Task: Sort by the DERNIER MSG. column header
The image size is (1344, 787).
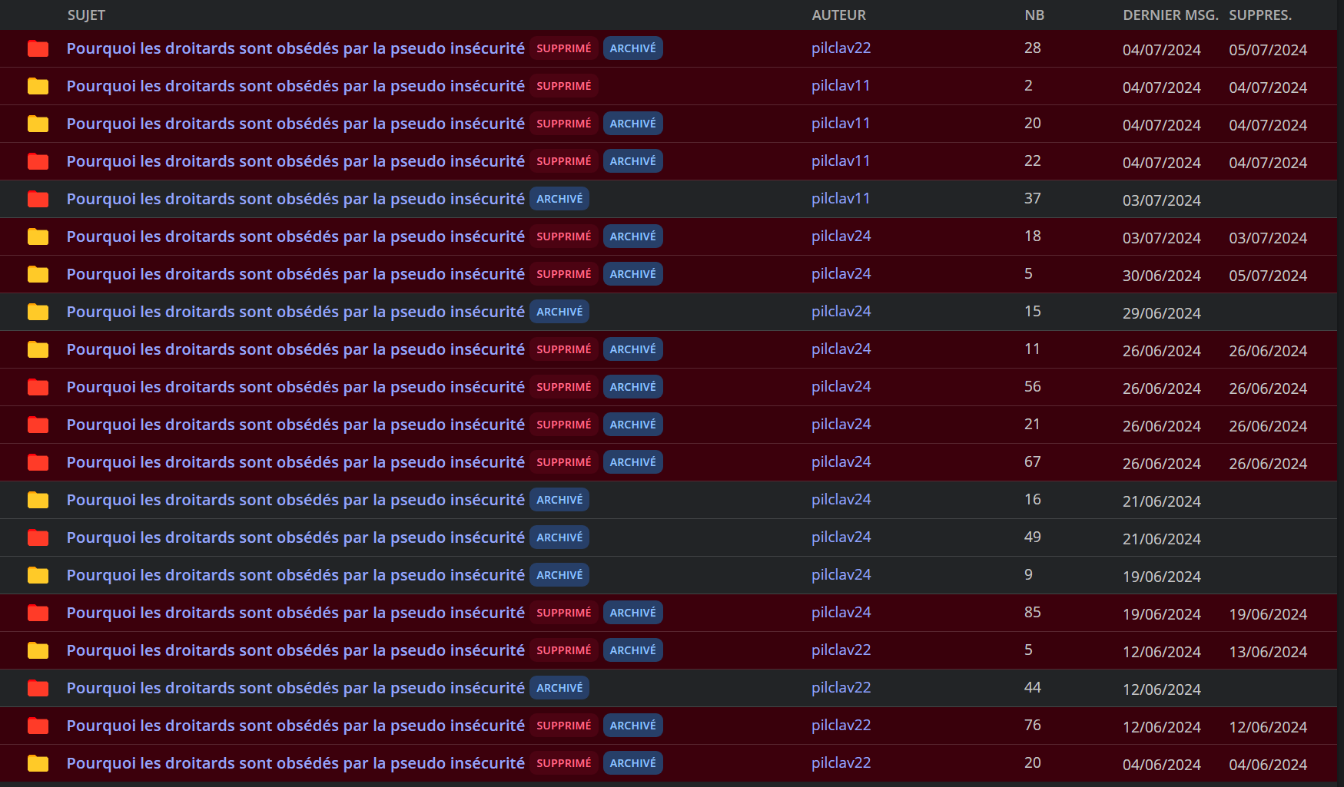Action: (1170, 15)
